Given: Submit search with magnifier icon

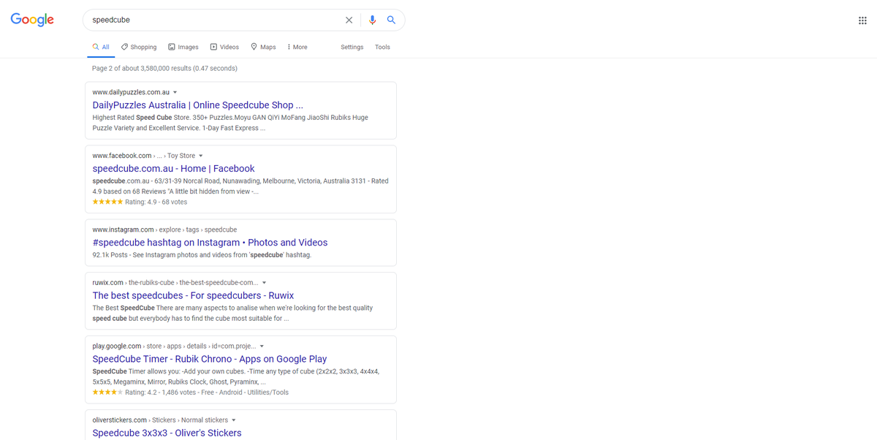Looking at the screenshot, I should (391, 20).
